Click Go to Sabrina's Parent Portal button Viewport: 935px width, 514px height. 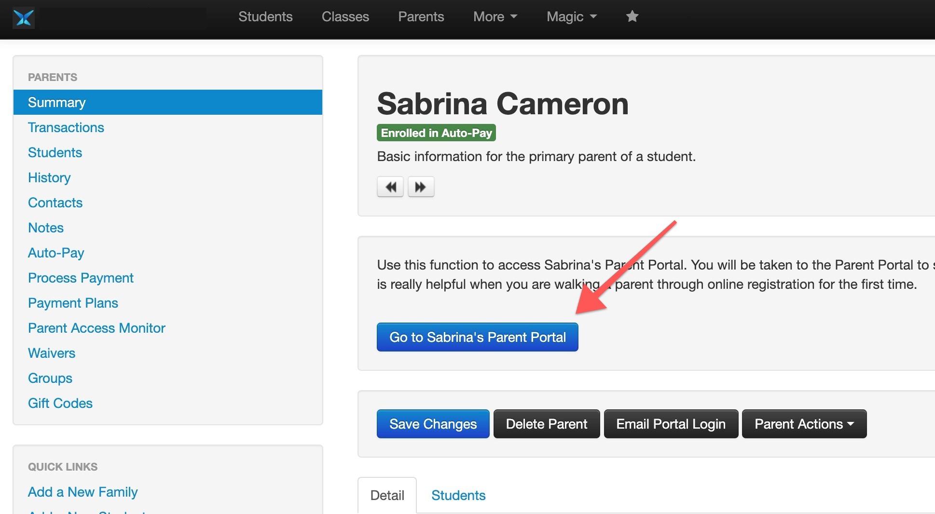477,337
